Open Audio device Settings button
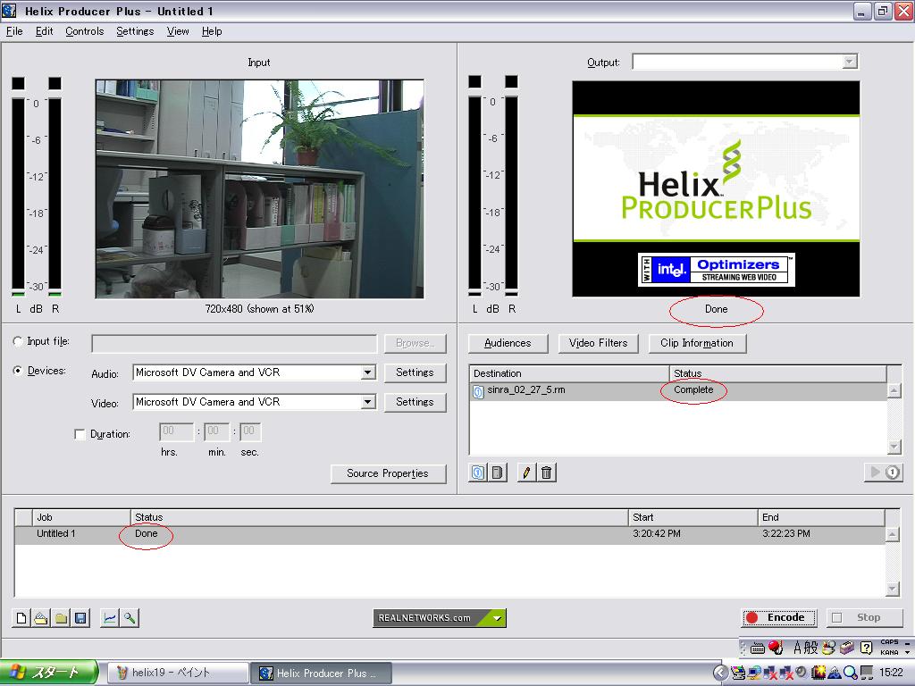This screenshot has width=915, height=686. (x=415, y=372)
